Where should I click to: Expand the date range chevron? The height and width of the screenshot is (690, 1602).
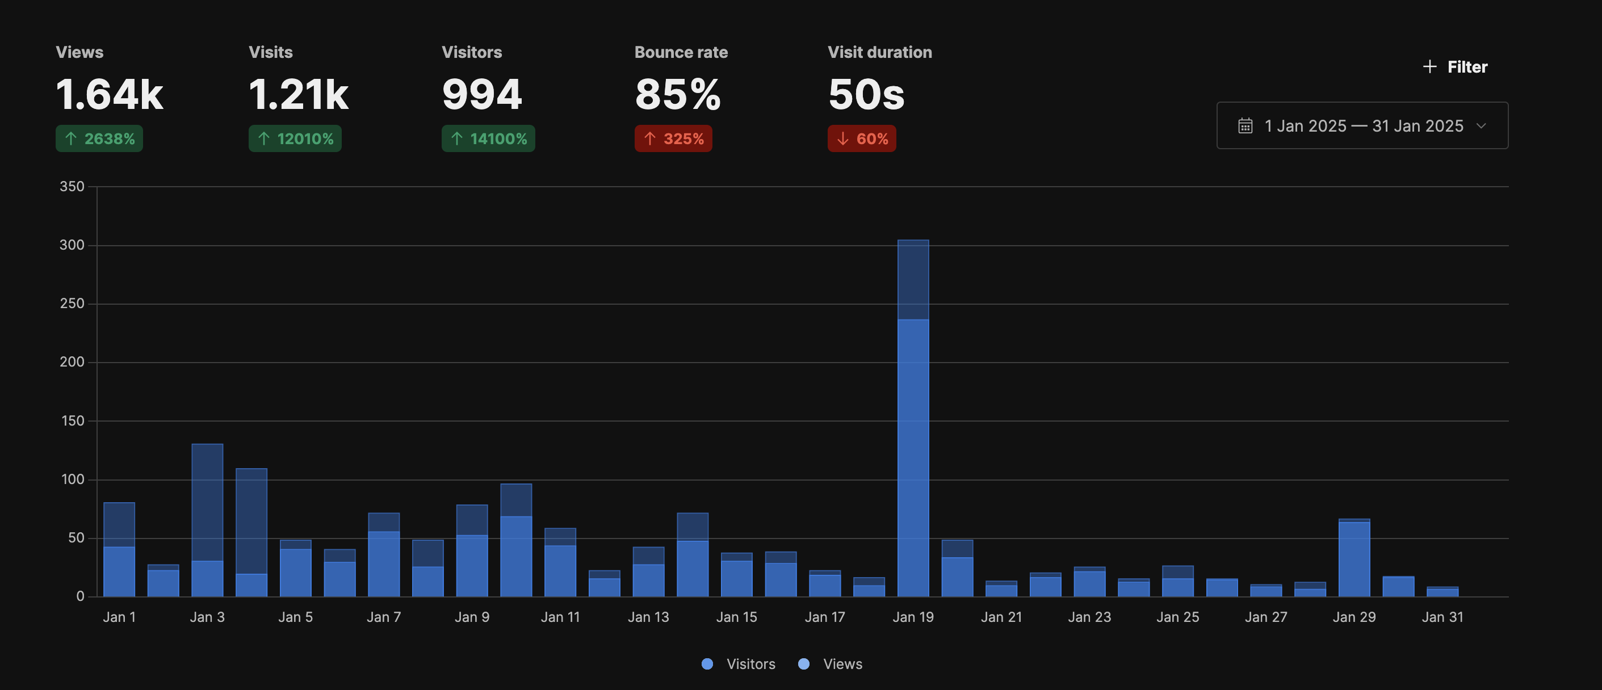1481,125
